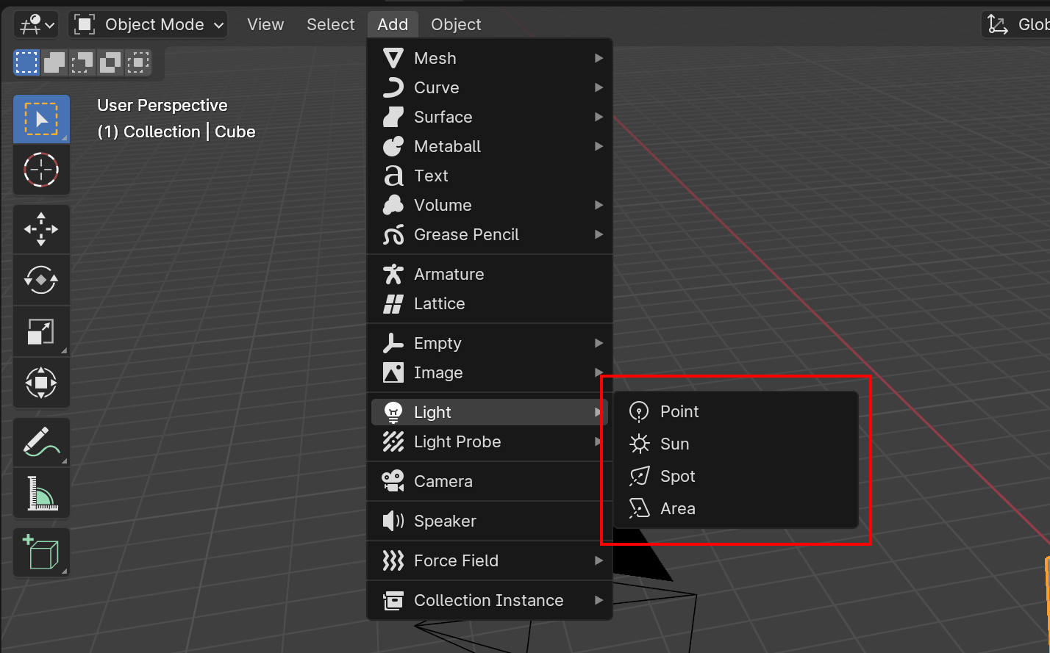The image size is (1050, 653).
Task: Add a Speaker object
Action: 491,521
